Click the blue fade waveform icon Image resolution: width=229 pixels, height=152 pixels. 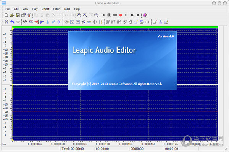point(42,22)
